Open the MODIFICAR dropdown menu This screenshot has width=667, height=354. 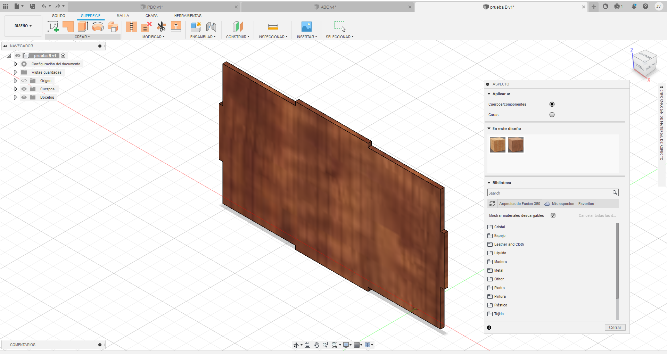pyautogui.click(x=154, y=37)
